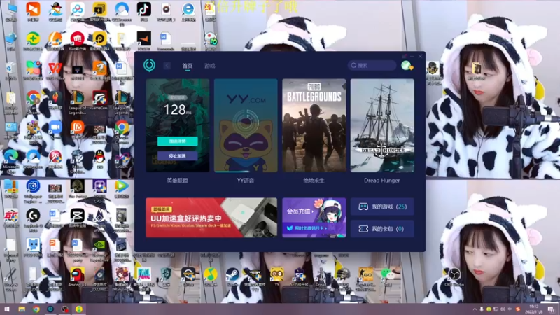The image size is (560, 315).
Task: Expand the hidden system tray icons
Action: 475,309
